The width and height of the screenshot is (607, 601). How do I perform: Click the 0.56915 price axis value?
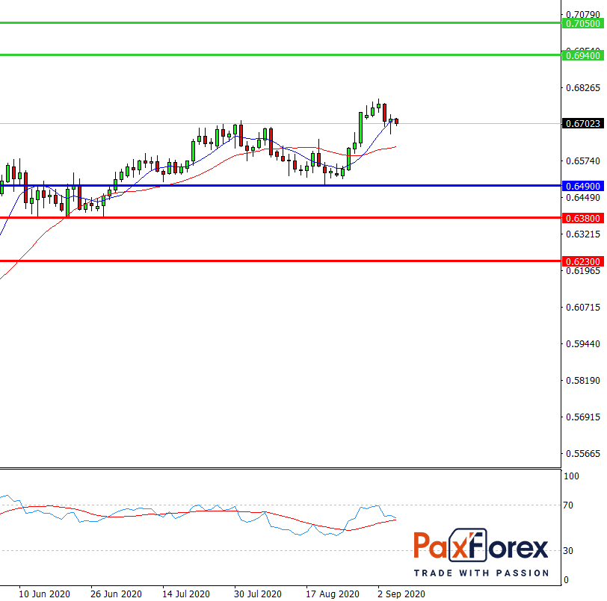tap(583, 417)
